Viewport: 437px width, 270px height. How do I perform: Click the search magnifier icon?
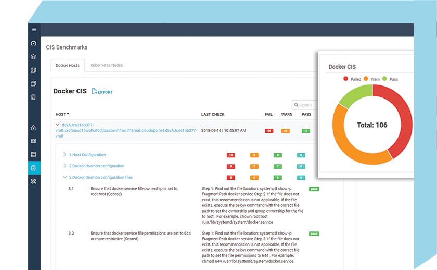click(x=296, y=105)
